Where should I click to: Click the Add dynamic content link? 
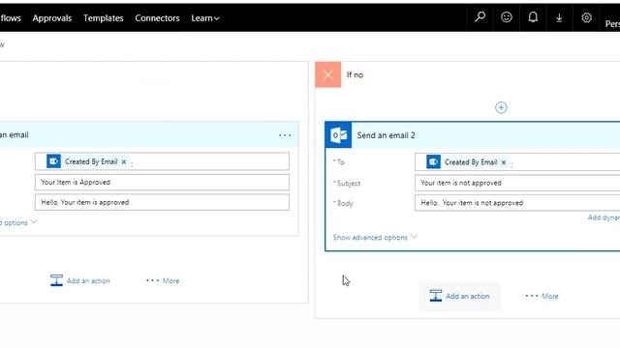point(604,217)
